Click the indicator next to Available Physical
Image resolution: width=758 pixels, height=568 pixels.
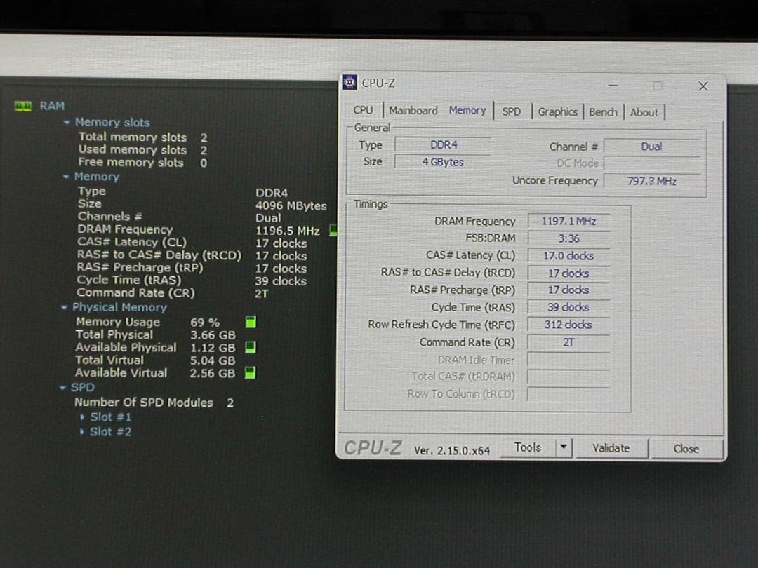(x=250, y=347)
